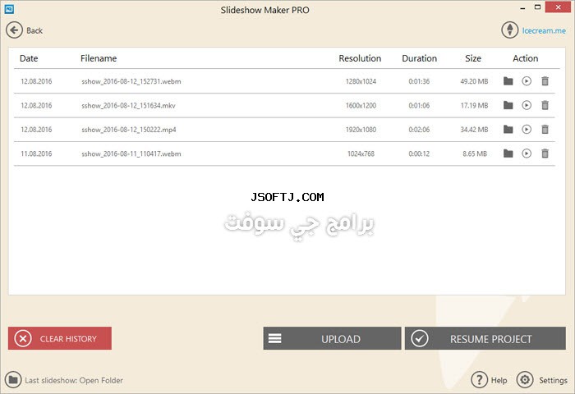The width and height of the screenshot is (575, 394).
Task: Click the Icecream.me rocket icon
Action: (510, 30)
